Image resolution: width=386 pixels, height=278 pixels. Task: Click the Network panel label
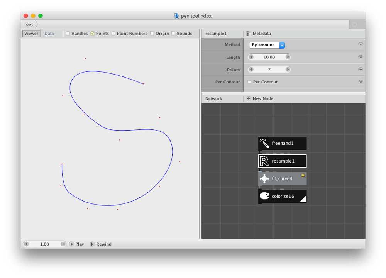point(214,98)
